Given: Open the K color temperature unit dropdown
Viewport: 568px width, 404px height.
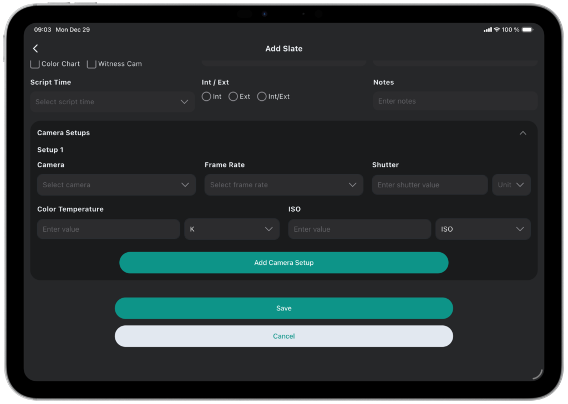Looking at the screenshot, I should [x=231, y=229].
